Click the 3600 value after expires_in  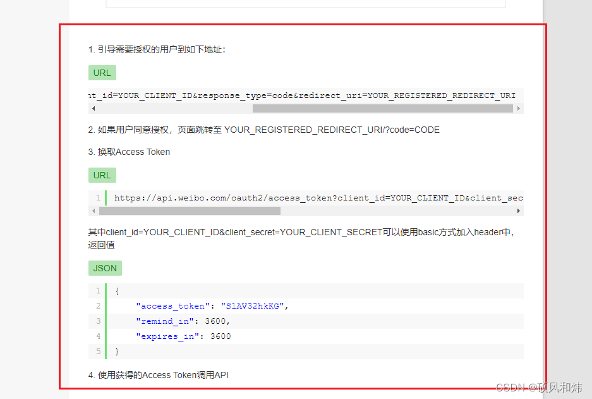click(220, 336)
